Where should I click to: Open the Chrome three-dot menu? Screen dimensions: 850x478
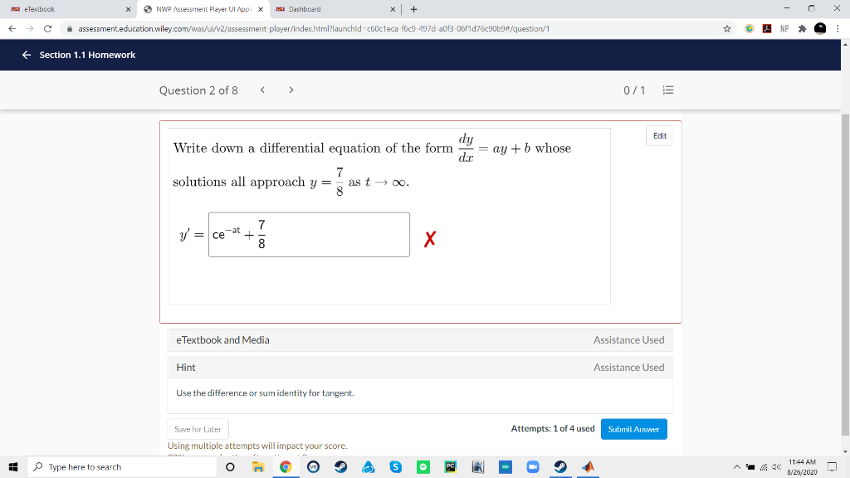pyautogui.click(x=839, y=27)
